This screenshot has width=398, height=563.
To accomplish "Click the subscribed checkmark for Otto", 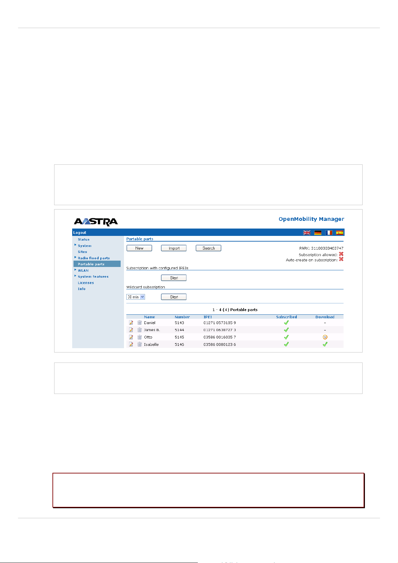I will coord(286,337).
